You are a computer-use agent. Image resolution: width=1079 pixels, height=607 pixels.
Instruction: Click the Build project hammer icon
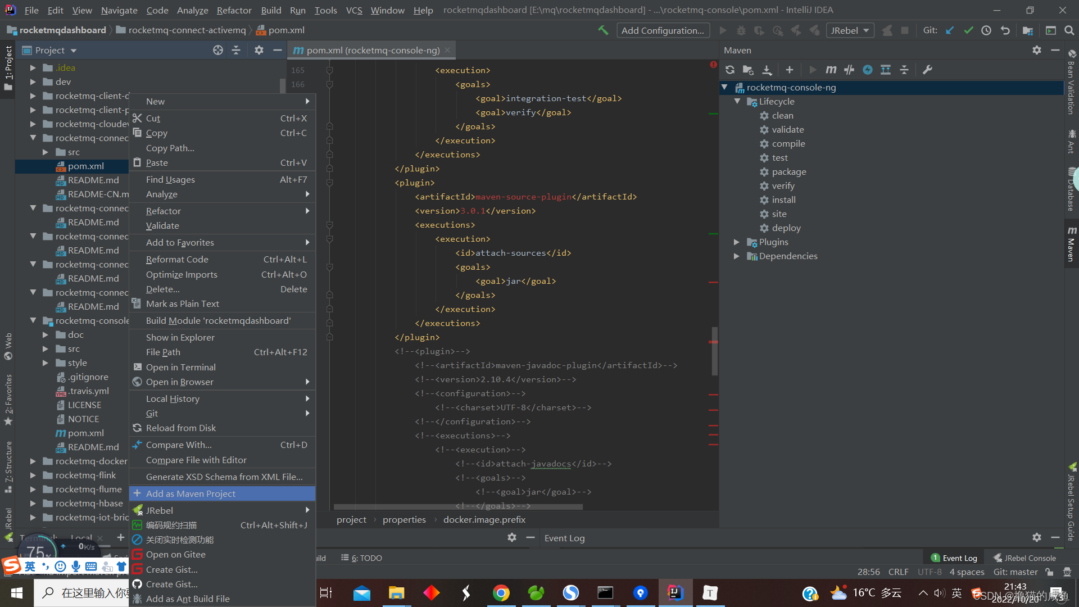603,30
